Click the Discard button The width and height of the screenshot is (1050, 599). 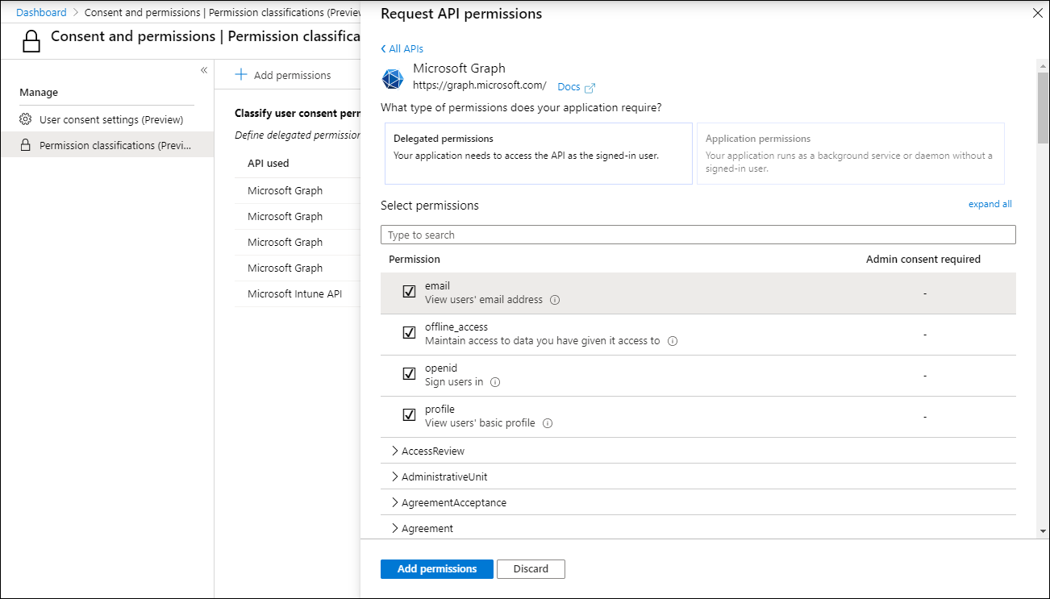tap(531, 569)
